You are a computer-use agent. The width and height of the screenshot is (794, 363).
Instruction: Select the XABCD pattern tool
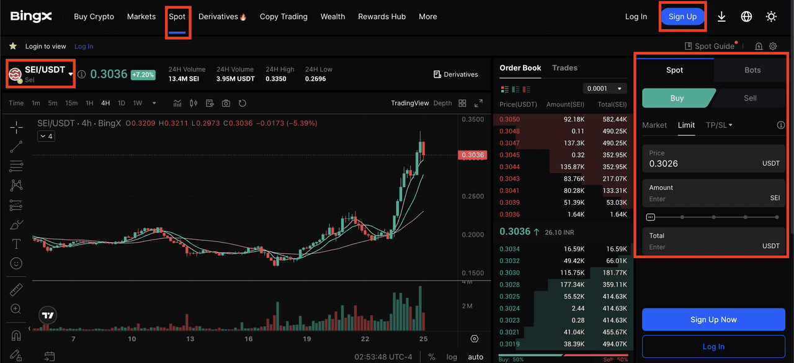coord(16,185)
